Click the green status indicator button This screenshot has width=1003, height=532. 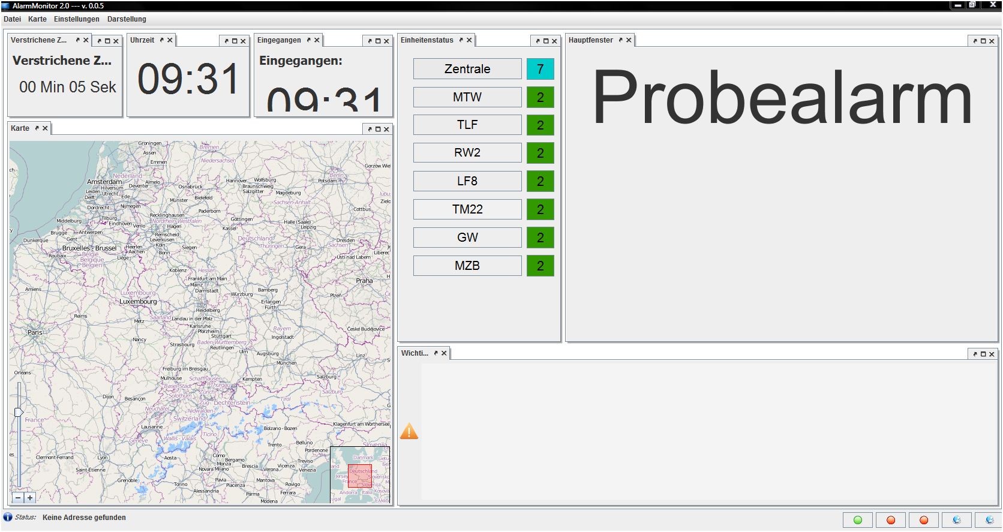point(858,520)
